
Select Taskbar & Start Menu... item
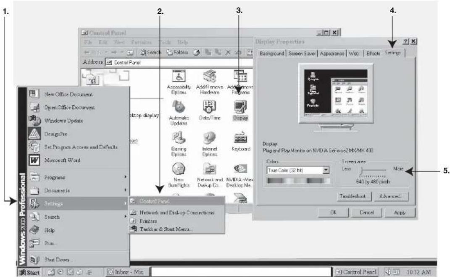[176, 229]
